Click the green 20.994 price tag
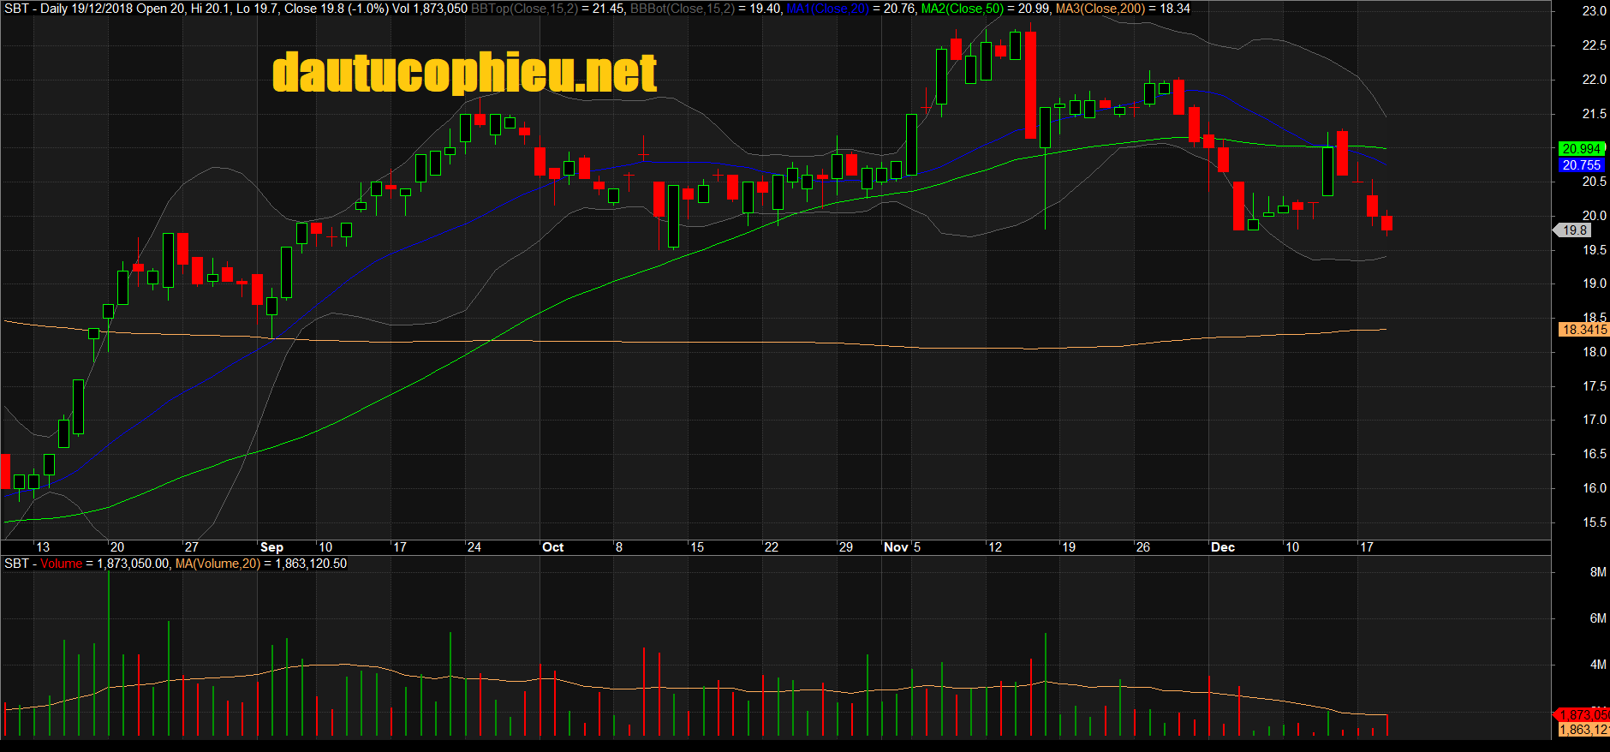This screenshot has height=752, width=1610. click(x=1581, y=149)
